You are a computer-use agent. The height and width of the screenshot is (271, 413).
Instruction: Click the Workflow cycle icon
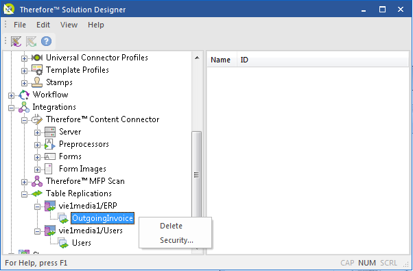(x=24, y=95)
